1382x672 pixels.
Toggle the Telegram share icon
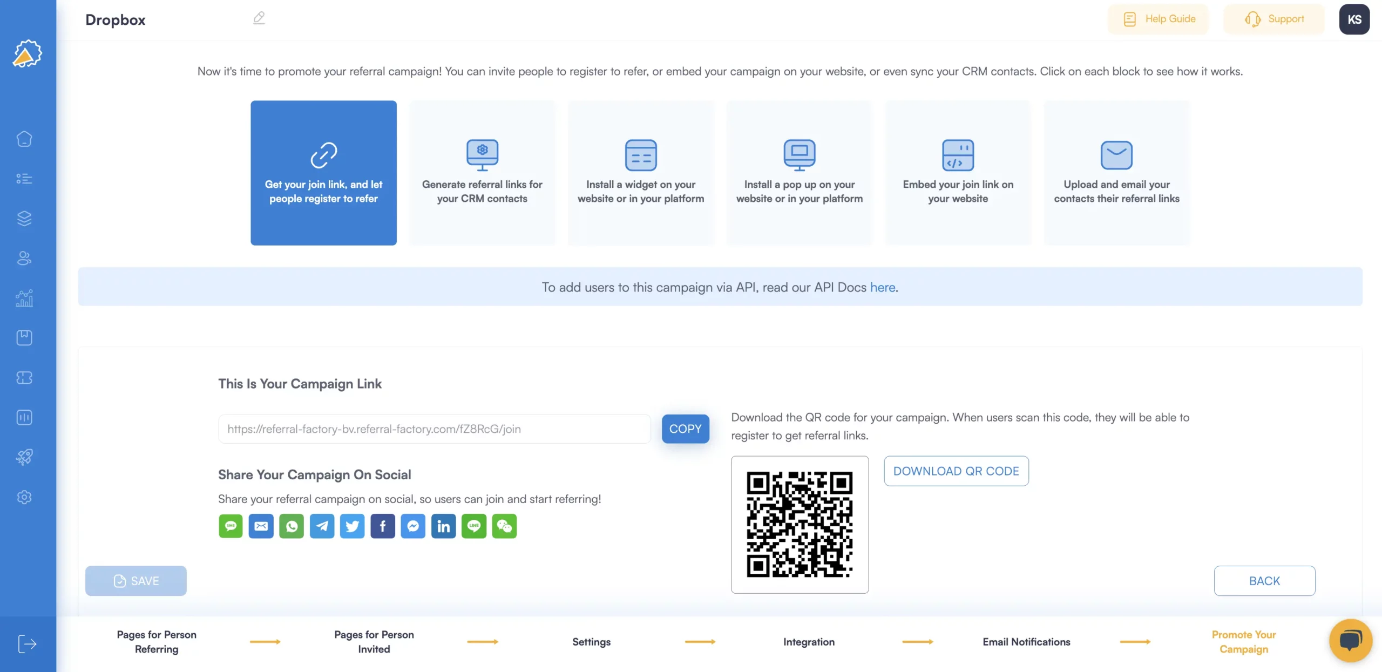pyautogui.click(x=322, y=526)
